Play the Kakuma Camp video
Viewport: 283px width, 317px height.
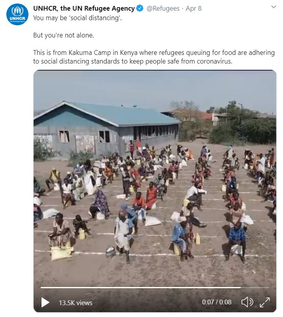[45, 302]
